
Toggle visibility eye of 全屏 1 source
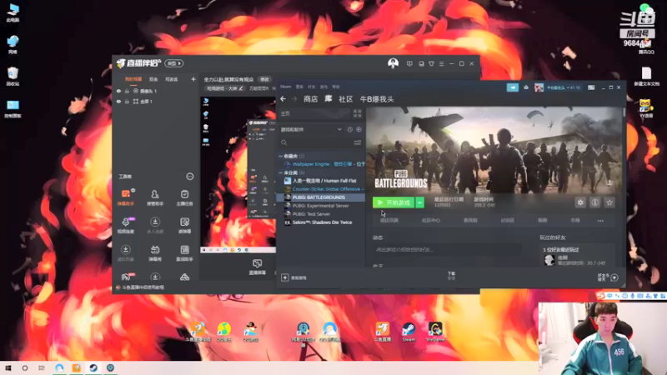(x=118, y=102)
